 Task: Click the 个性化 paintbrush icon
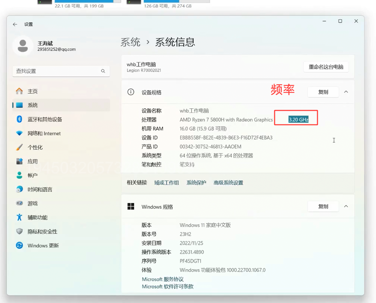coord(19,147)
